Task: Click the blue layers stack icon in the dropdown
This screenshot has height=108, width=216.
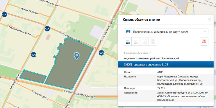Action: [128, 32]
